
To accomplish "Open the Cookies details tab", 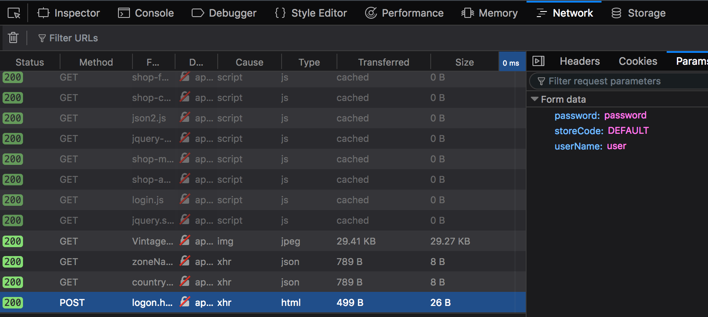I will pyautogui.click(x=638, y=61).
